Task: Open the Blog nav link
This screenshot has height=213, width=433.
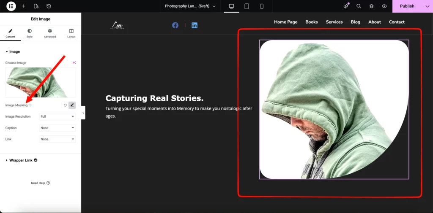Action: 355,22
